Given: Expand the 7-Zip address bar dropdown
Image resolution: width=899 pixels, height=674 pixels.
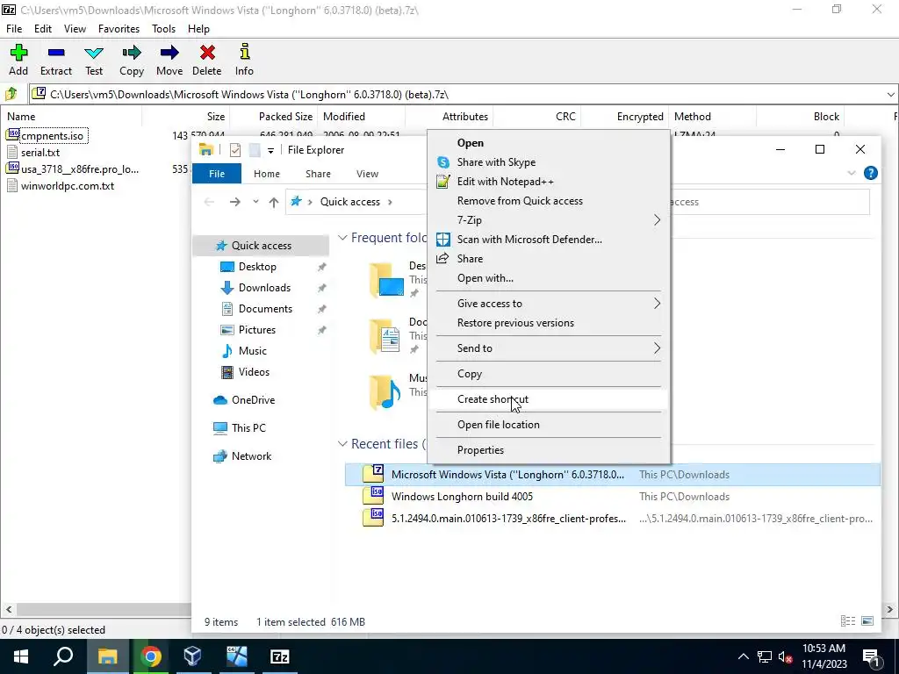Looking at the screenshot, I should [x=890, y=94].
